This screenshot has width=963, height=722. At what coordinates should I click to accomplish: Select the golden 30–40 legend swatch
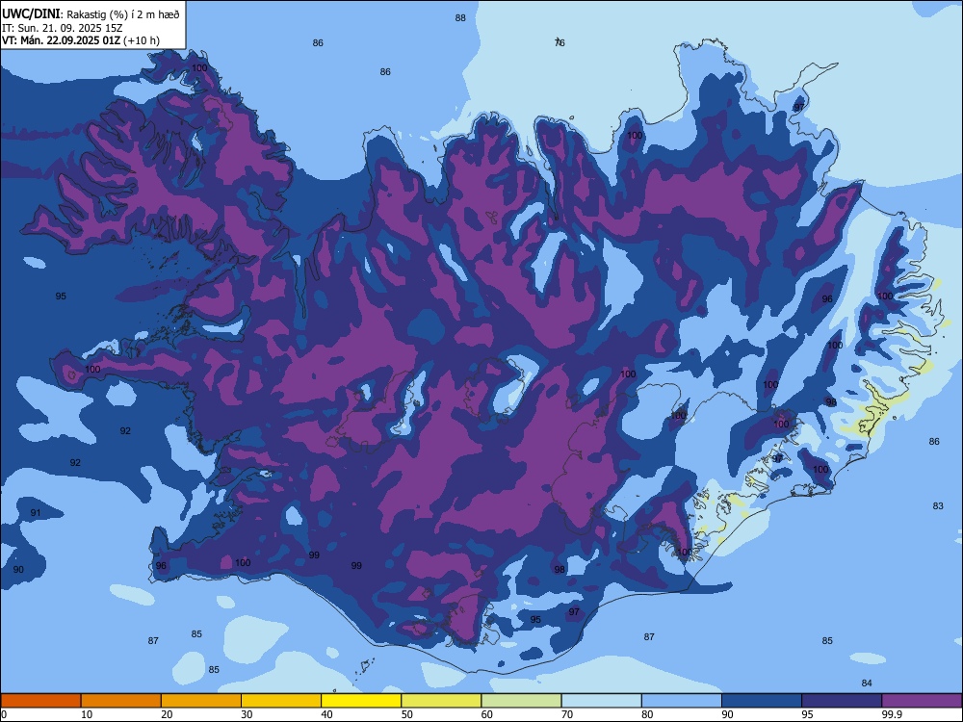click(x=281, y=701)
